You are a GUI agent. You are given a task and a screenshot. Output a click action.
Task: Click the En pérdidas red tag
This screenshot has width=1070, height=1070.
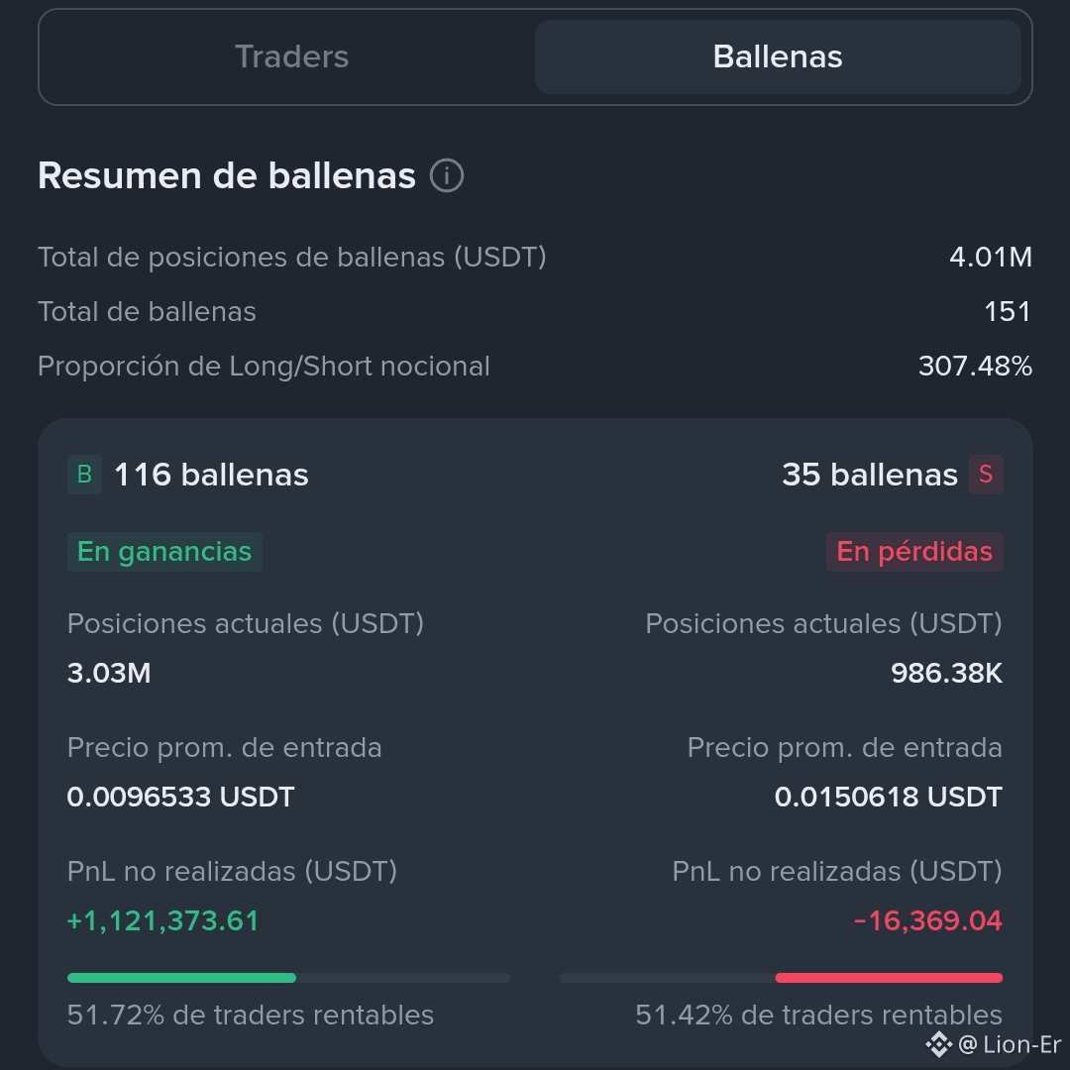pyautogui.click(x=914, y=552)
